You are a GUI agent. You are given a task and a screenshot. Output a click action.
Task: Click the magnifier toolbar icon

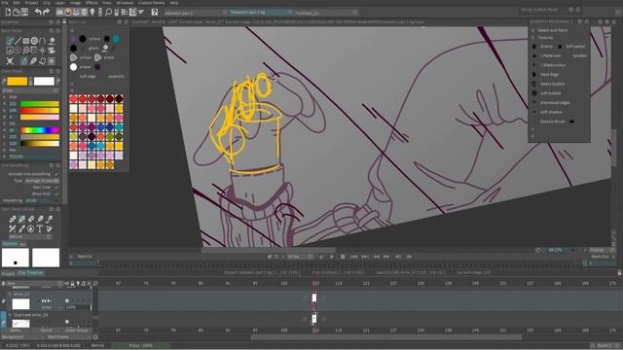coord(108,13)
